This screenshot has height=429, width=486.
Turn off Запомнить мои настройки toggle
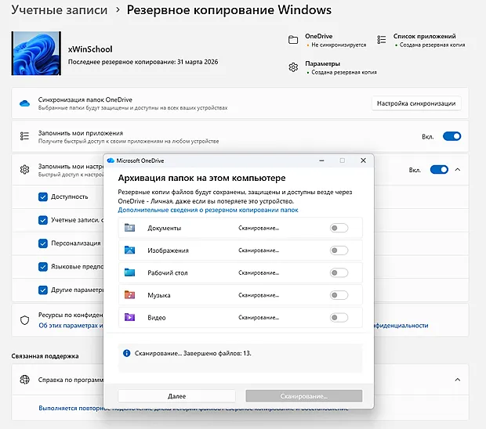[x=439, y=170]
